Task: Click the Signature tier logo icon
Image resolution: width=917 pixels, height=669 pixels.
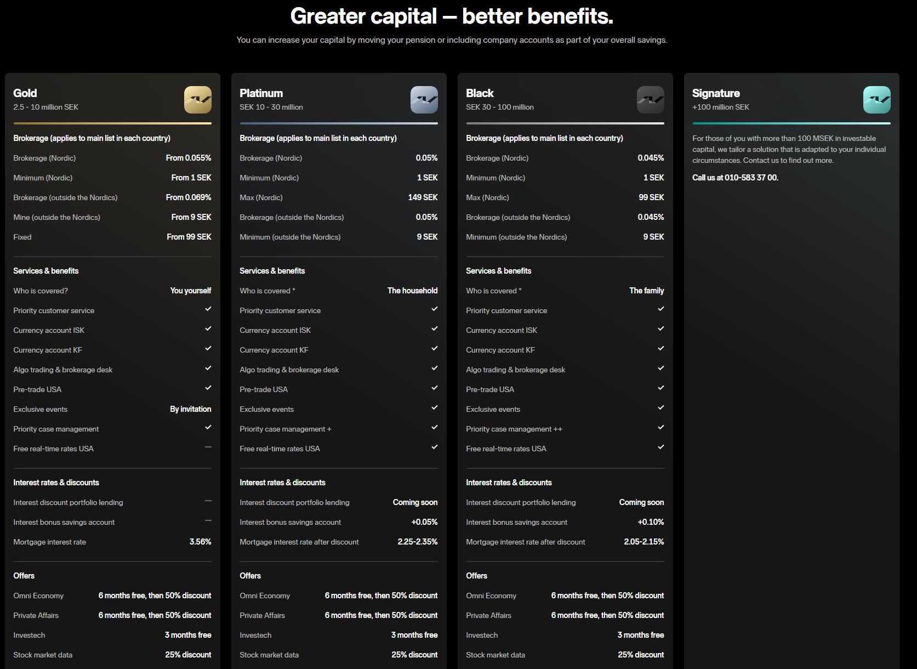Action: click(877, 100)
